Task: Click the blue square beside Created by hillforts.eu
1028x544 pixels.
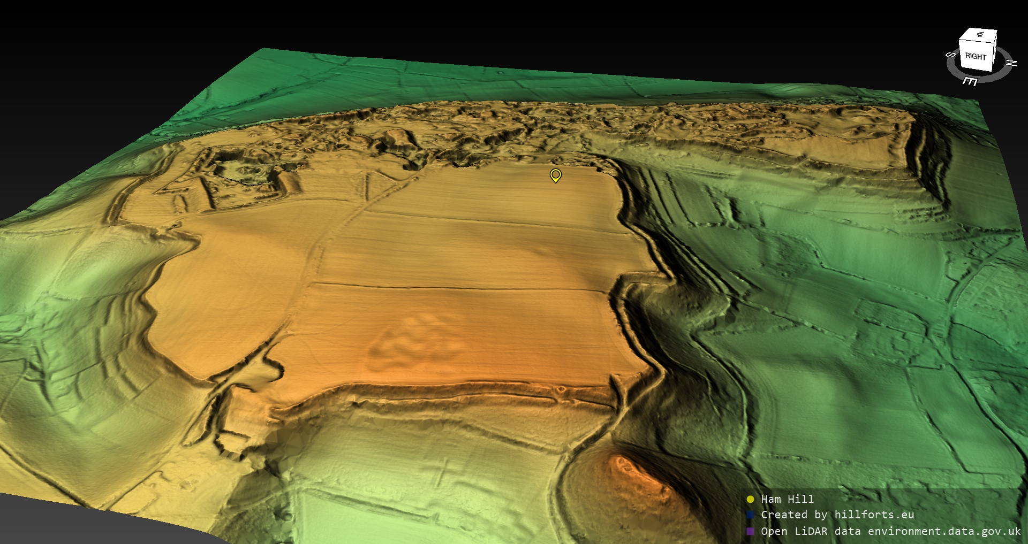Action: pos(750,515)
